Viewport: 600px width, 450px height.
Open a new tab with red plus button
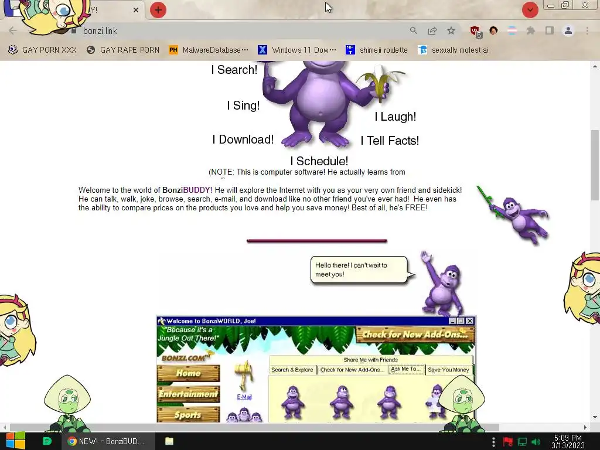pyautogui.click(x=158, y=10)
